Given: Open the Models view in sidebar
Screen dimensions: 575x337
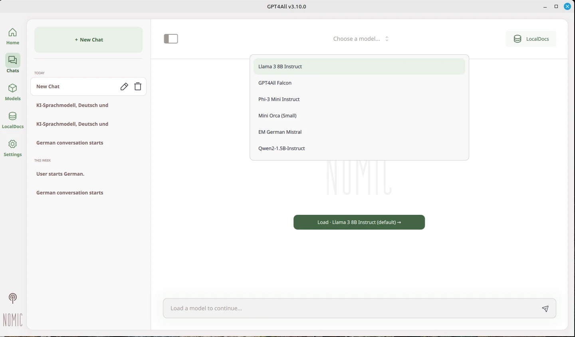Looking at the screenshot, I should [13, 92].
